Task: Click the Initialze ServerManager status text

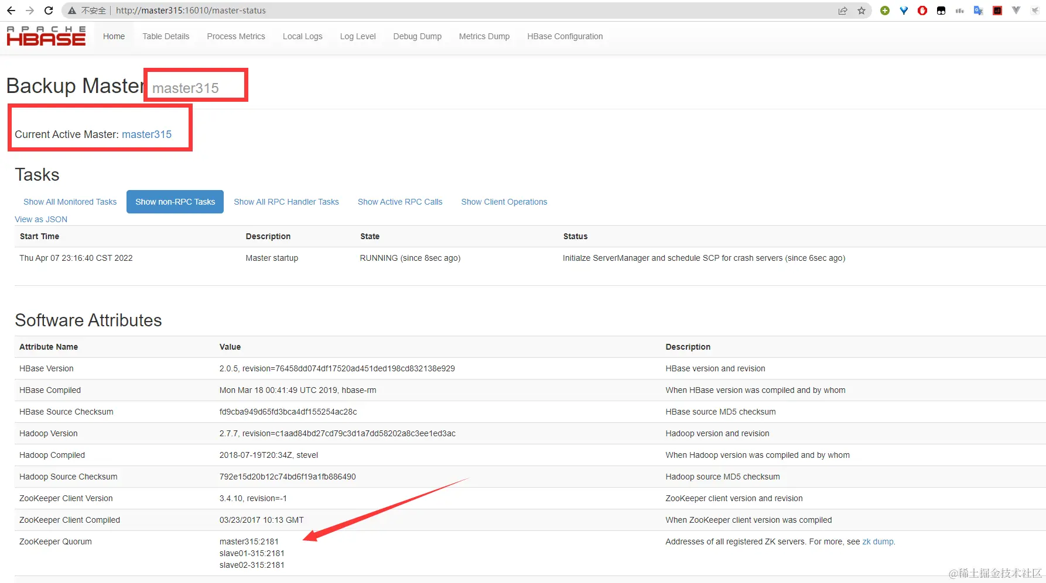Action: click(704, 258)
